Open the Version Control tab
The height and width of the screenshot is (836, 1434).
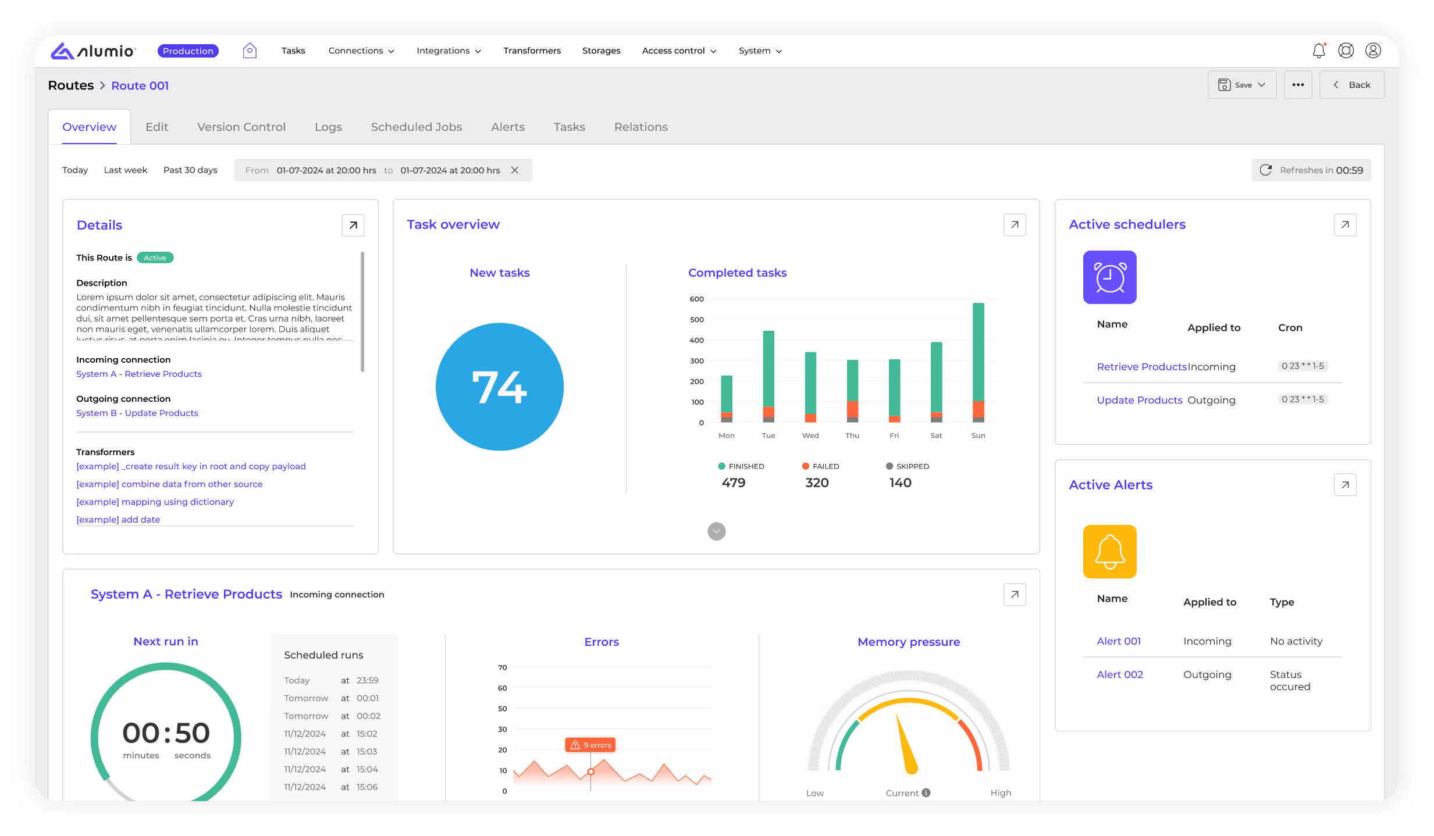pyautogui.click(x=241, y=127)
